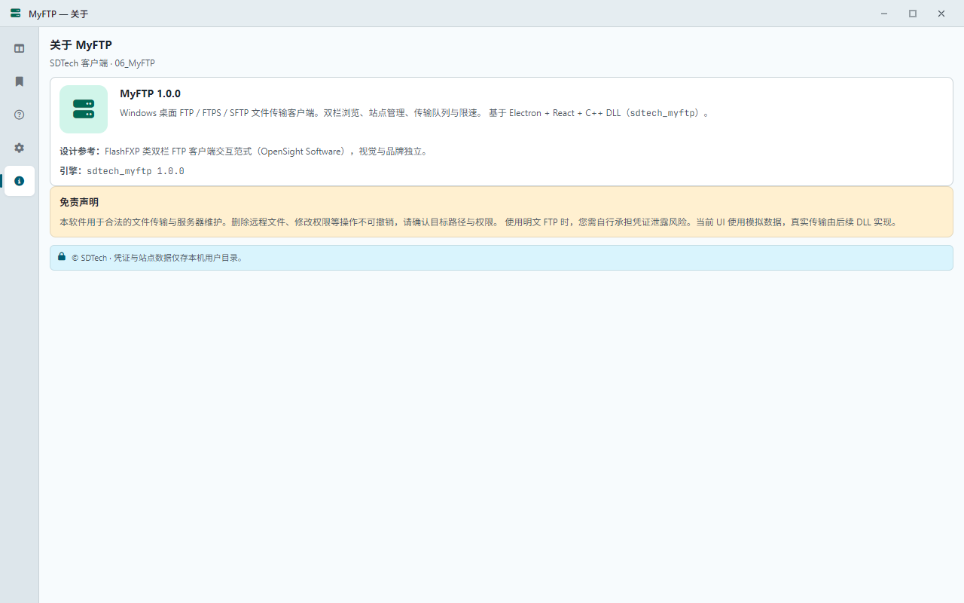
Task: Maximize the MyFTP window
Action: click(913, 14)
